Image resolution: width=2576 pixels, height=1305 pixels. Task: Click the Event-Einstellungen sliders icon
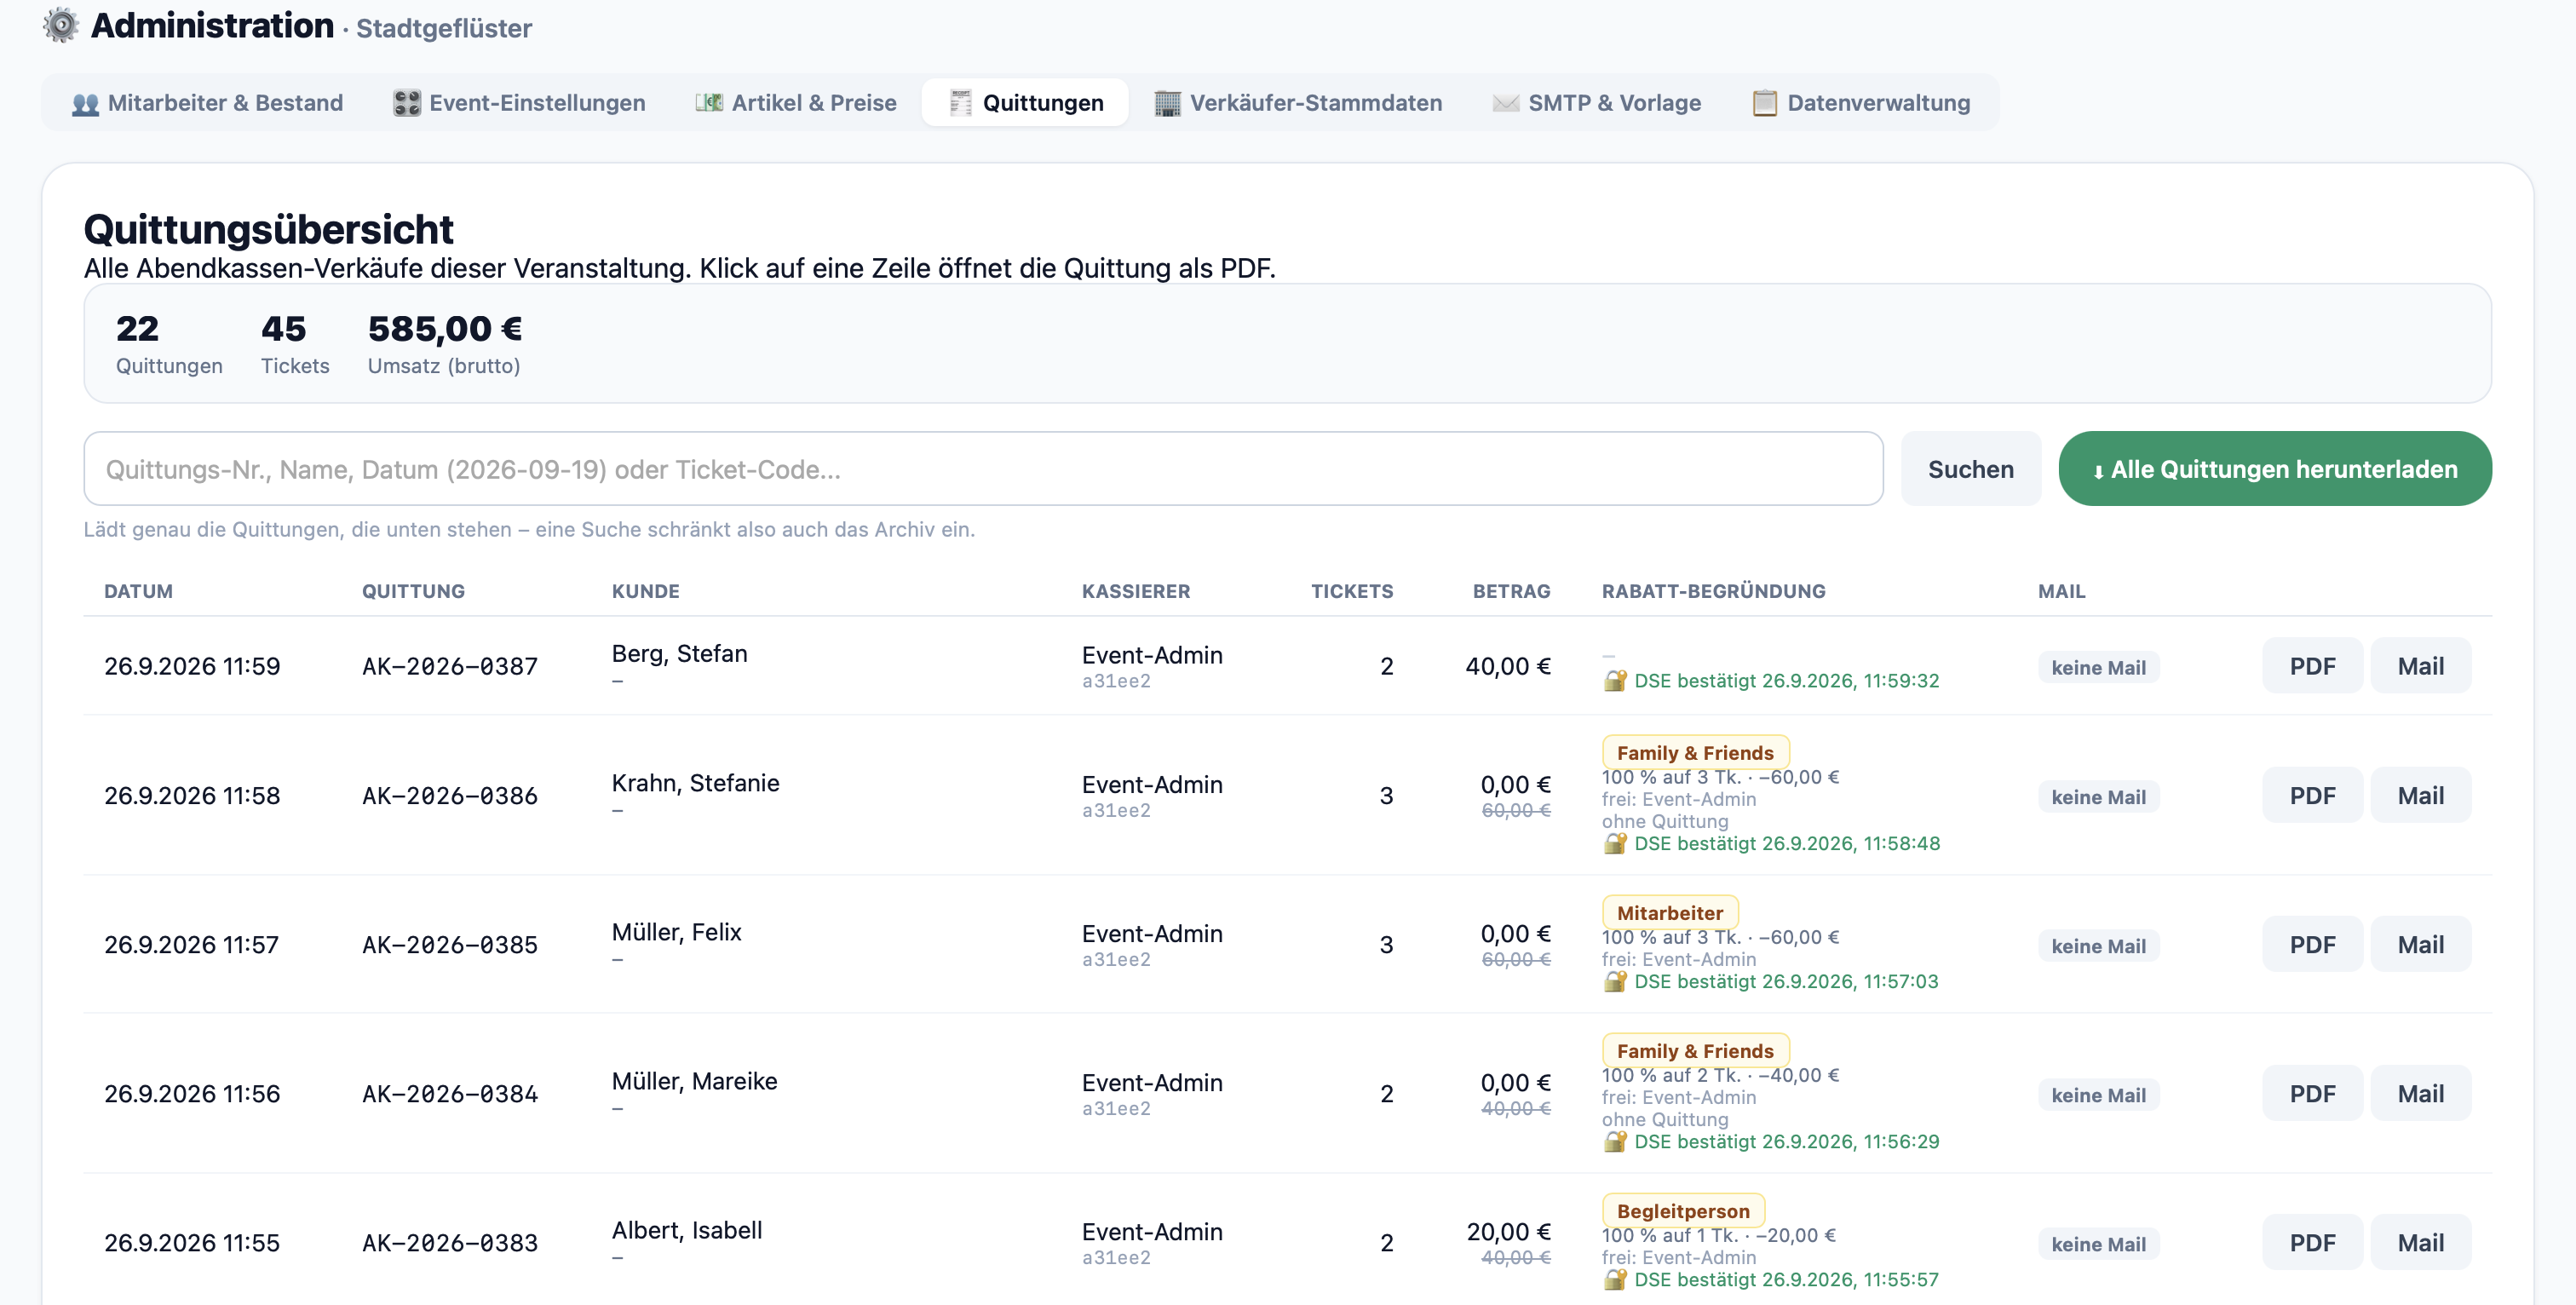point(407,103)
